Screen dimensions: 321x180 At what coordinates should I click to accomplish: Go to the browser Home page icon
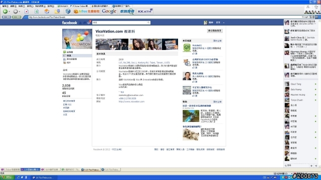pos(47,11)
